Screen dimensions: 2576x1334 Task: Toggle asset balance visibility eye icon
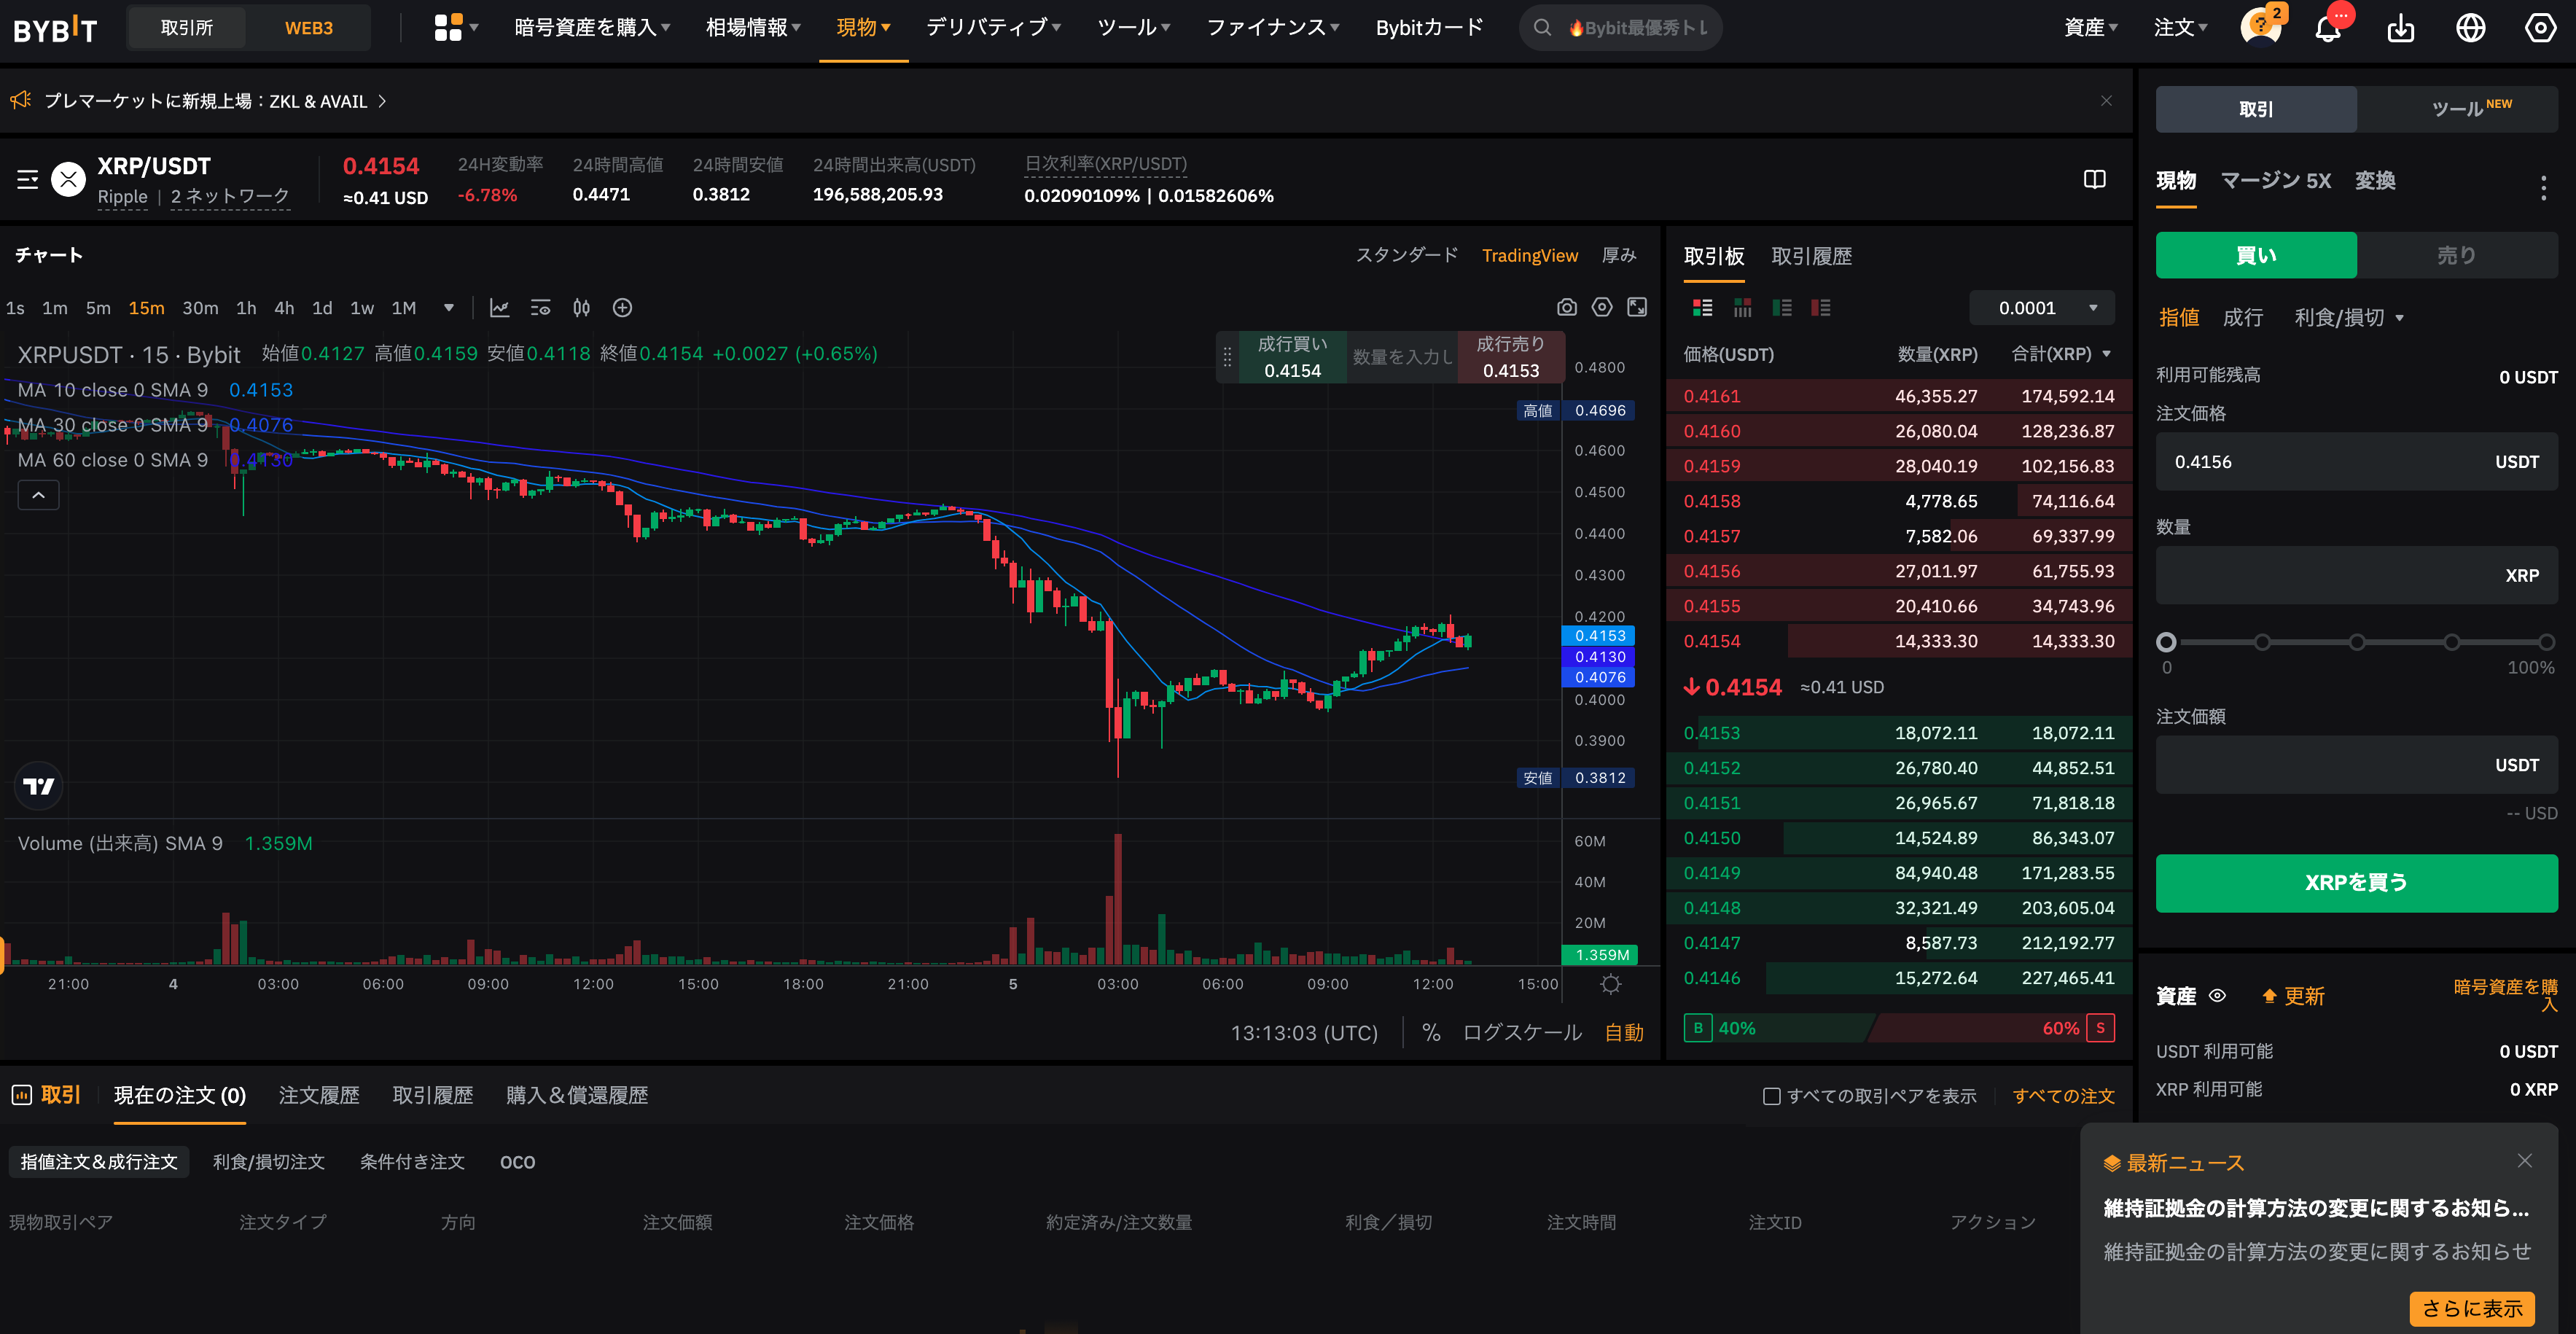point(2217,996)
